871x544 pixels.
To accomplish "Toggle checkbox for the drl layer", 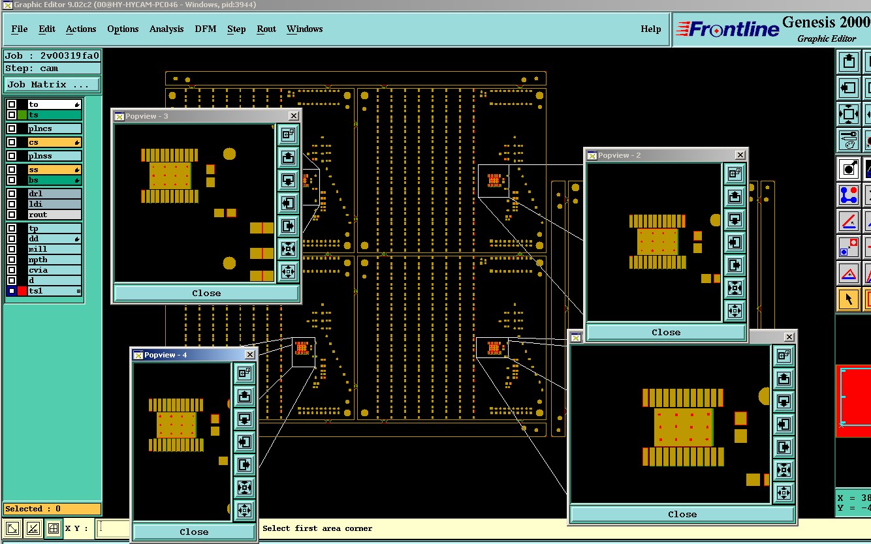I will (12, 194).
